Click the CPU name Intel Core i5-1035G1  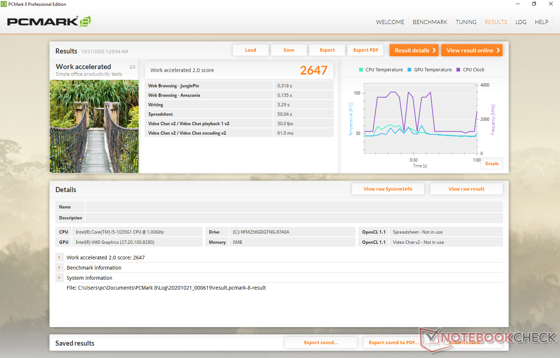click(120, 232)
